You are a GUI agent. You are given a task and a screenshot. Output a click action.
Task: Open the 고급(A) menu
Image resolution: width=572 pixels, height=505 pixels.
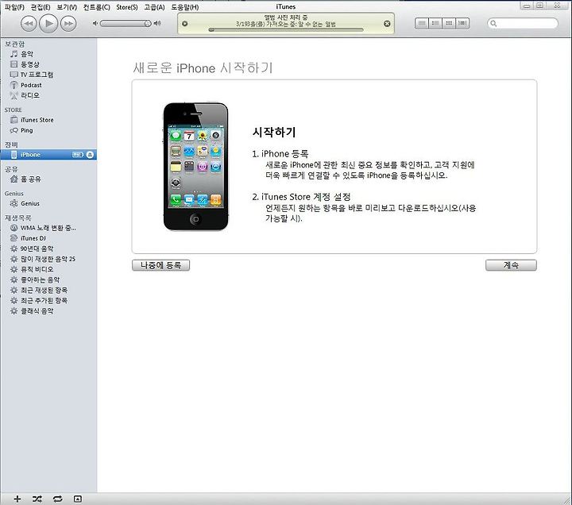pyautogui.click(x=154, y=7)
